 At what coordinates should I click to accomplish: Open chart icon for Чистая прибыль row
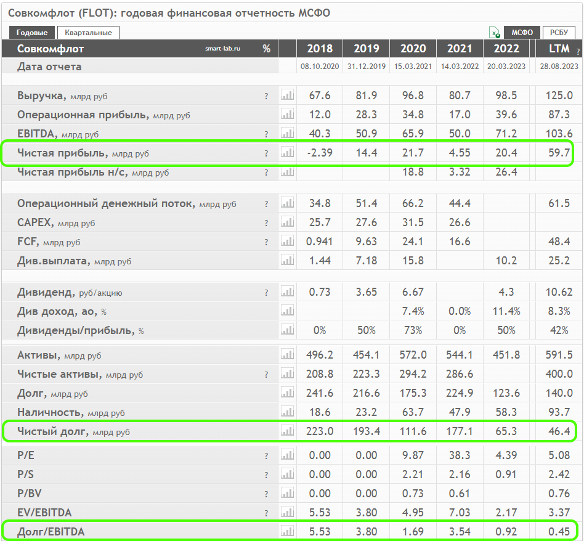pyautogui.click(x=287, y=152)
